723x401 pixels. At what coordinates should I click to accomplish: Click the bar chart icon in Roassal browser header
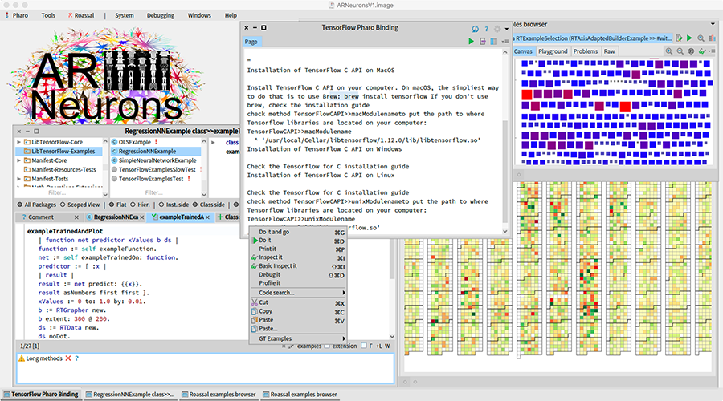[x=712, y=38]
